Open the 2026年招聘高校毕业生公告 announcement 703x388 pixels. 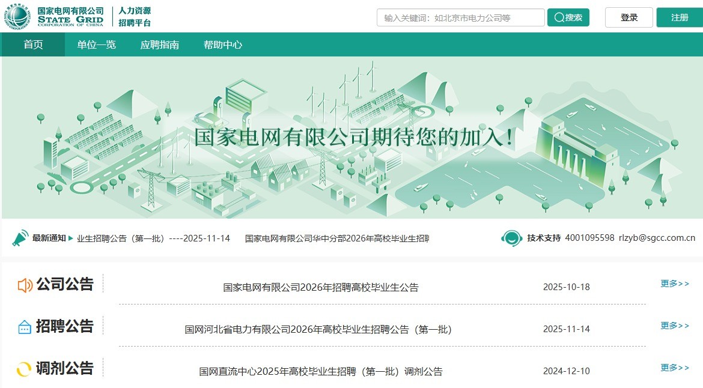coord(322,287)
